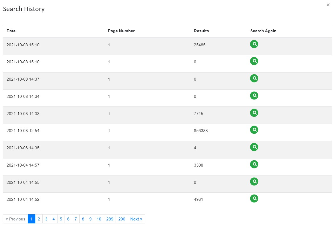
Task: Repeat the search from 2021-10-08 14:34
Action: coord(254,95)
